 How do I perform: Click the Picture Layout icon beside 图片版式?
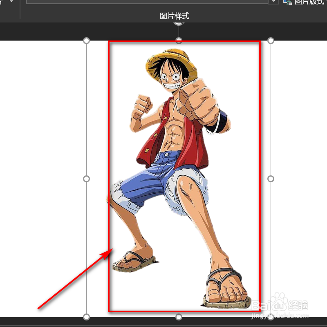tap(288, 2)
